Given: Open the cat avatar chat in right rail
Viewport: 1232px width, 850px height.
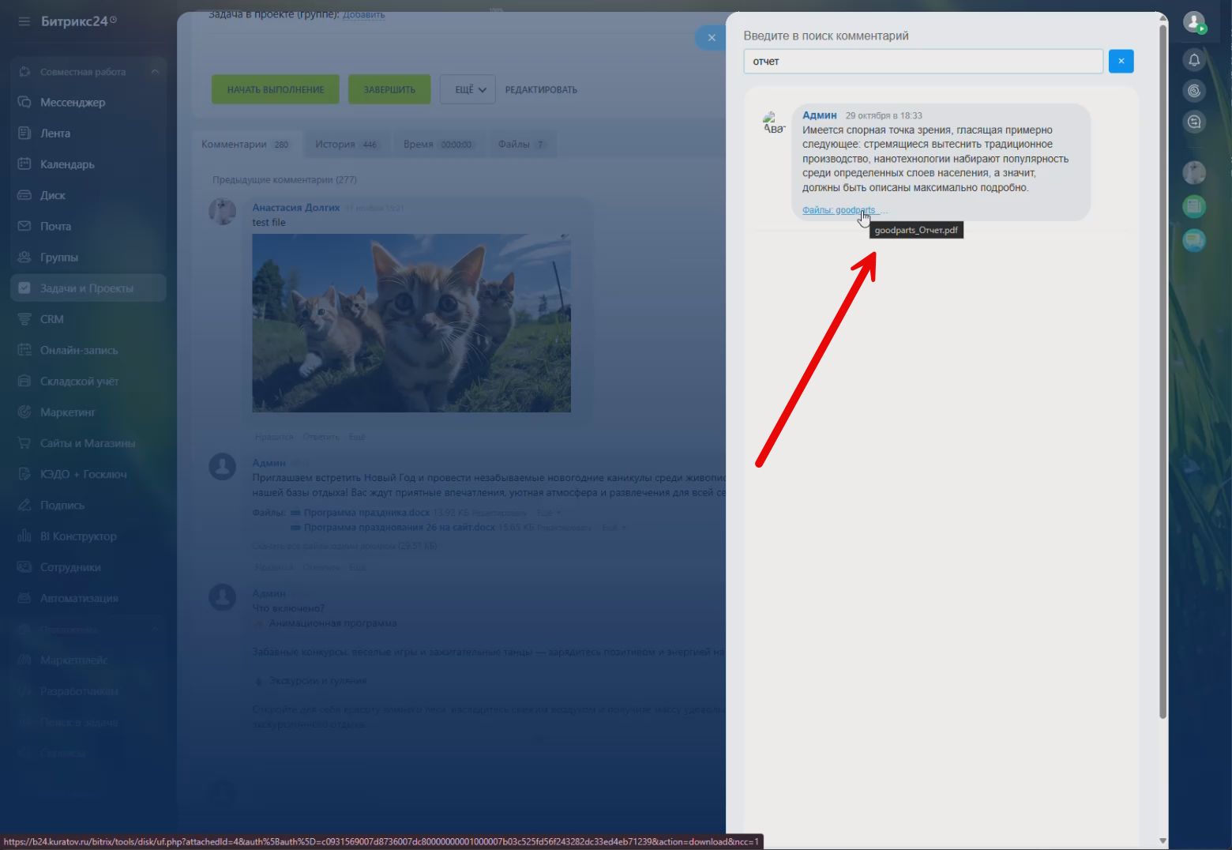Looking at the screenshot, I should [x=1194, y=172].
